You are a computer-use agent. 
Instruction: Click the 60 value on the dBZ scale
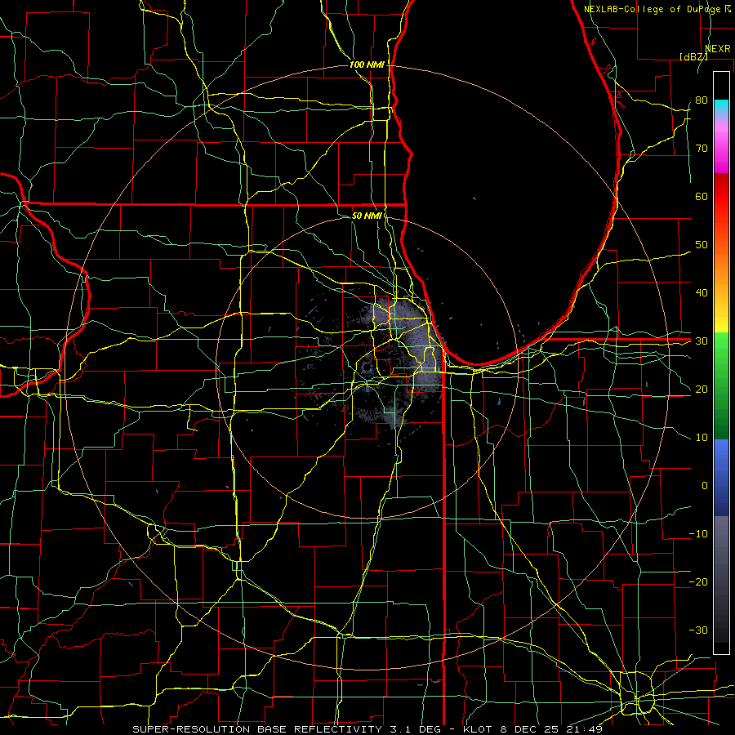[x=702, y=196]
